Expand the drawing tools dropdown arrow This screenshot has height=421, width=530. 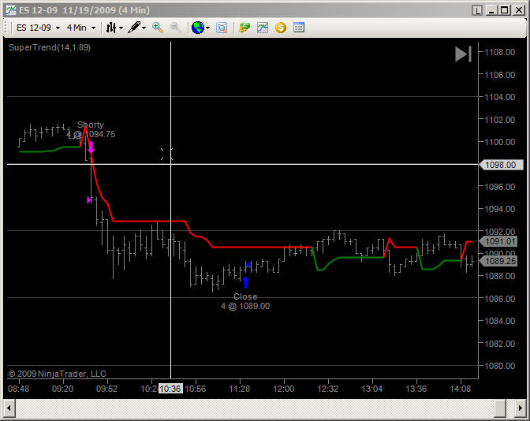[144, 28]
